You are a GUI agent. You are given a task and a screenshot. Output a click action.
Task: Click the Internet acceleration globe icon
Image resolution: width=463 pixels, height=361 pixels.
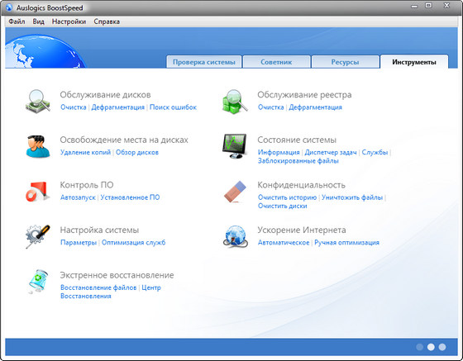click(236, 236)
